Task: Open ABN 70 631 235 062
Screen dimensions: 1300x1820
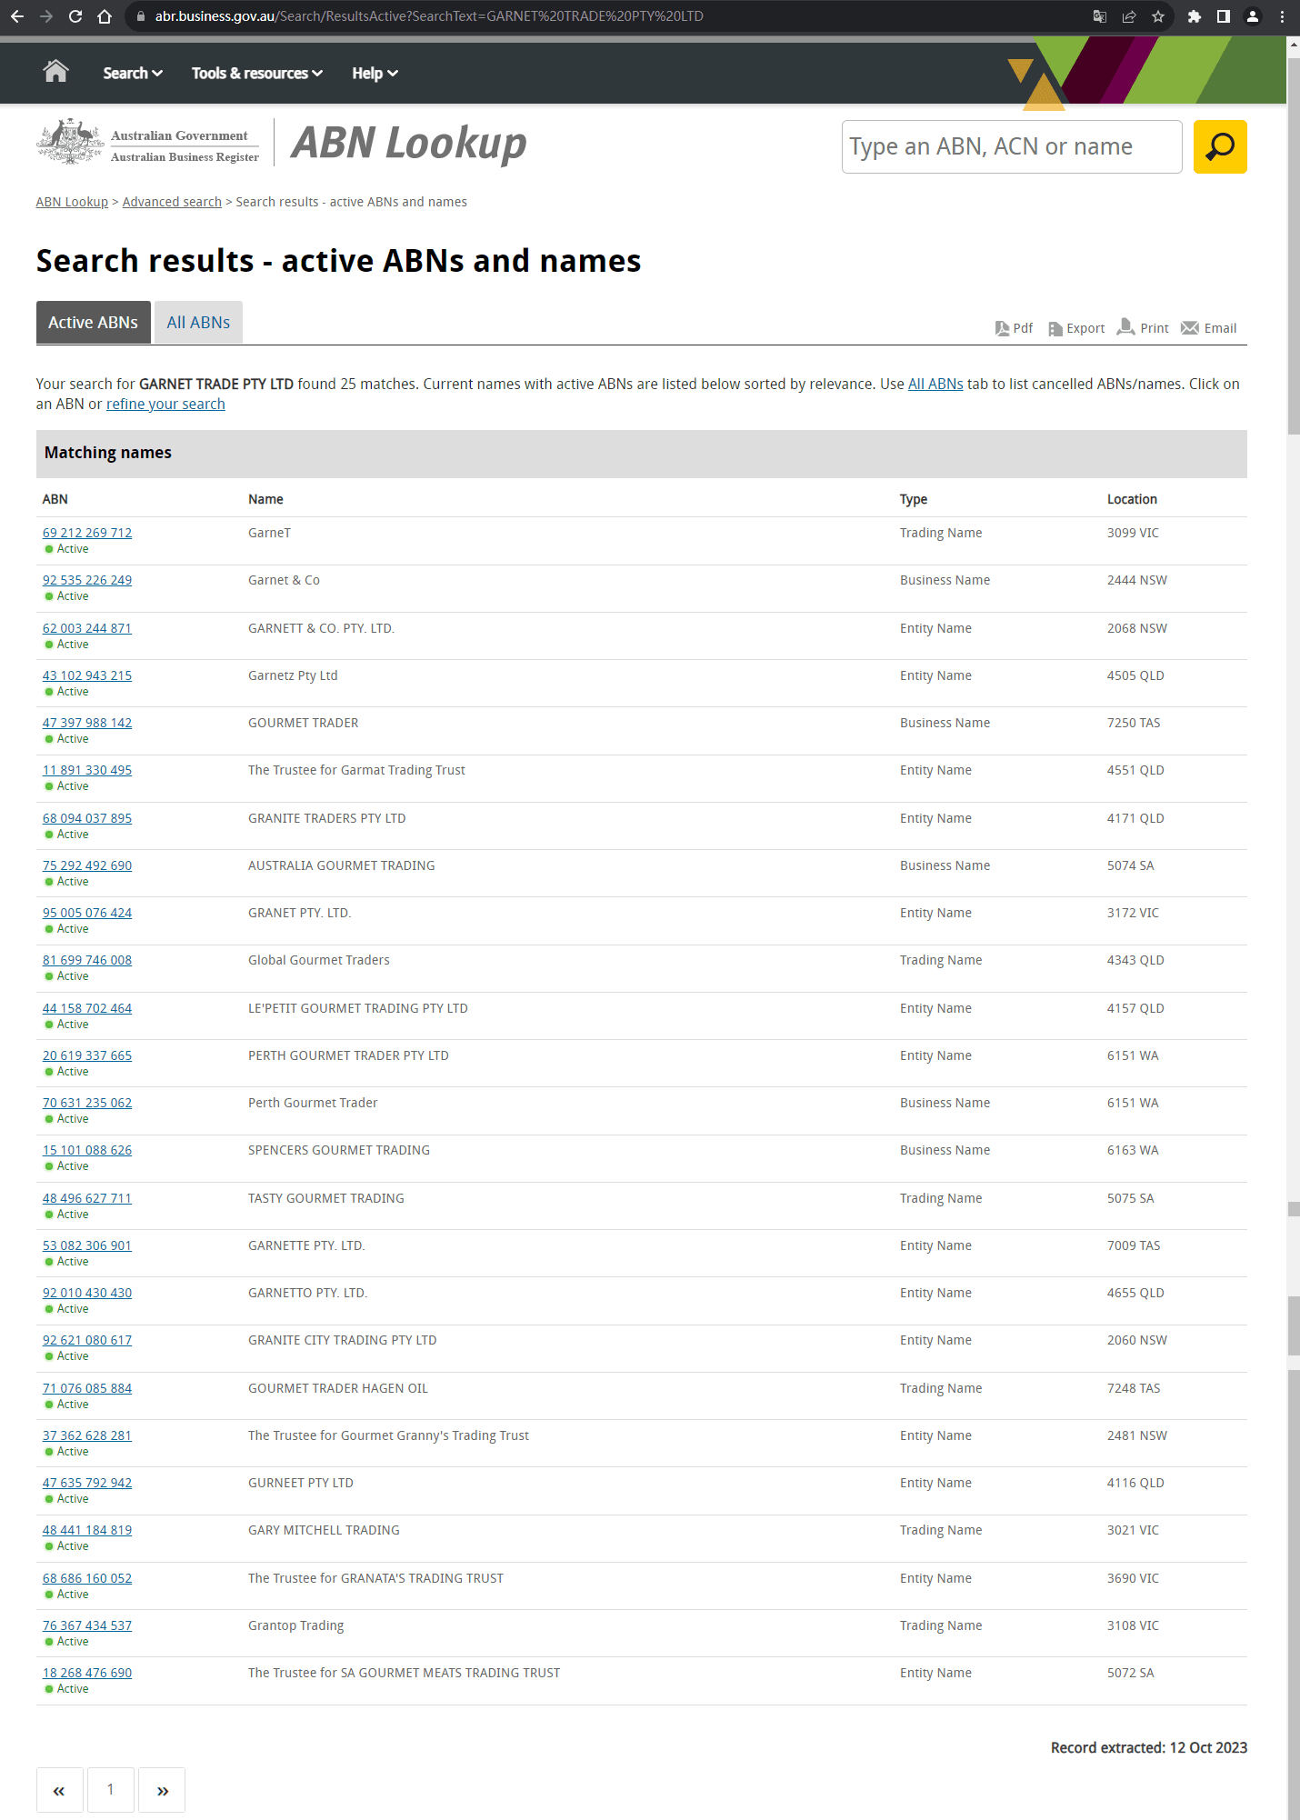Action: click(87, 1103)
